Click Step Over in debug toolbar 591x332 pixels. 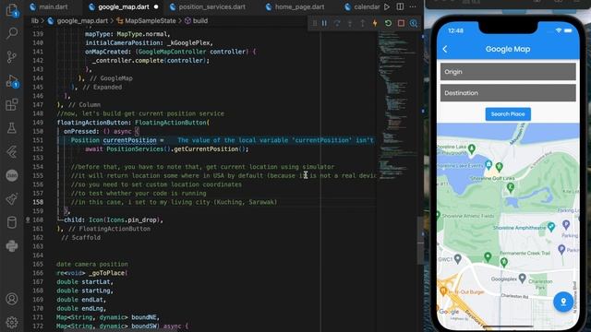[x=337, y=23]
